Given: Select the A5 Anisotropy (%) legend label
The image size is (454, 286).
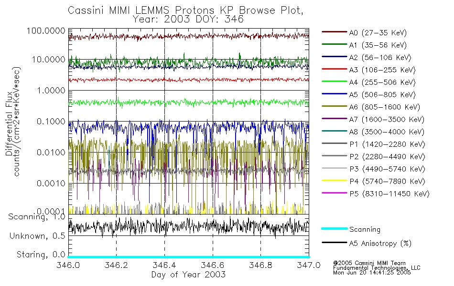Looking at the screenshot, I should coord(380,244).
